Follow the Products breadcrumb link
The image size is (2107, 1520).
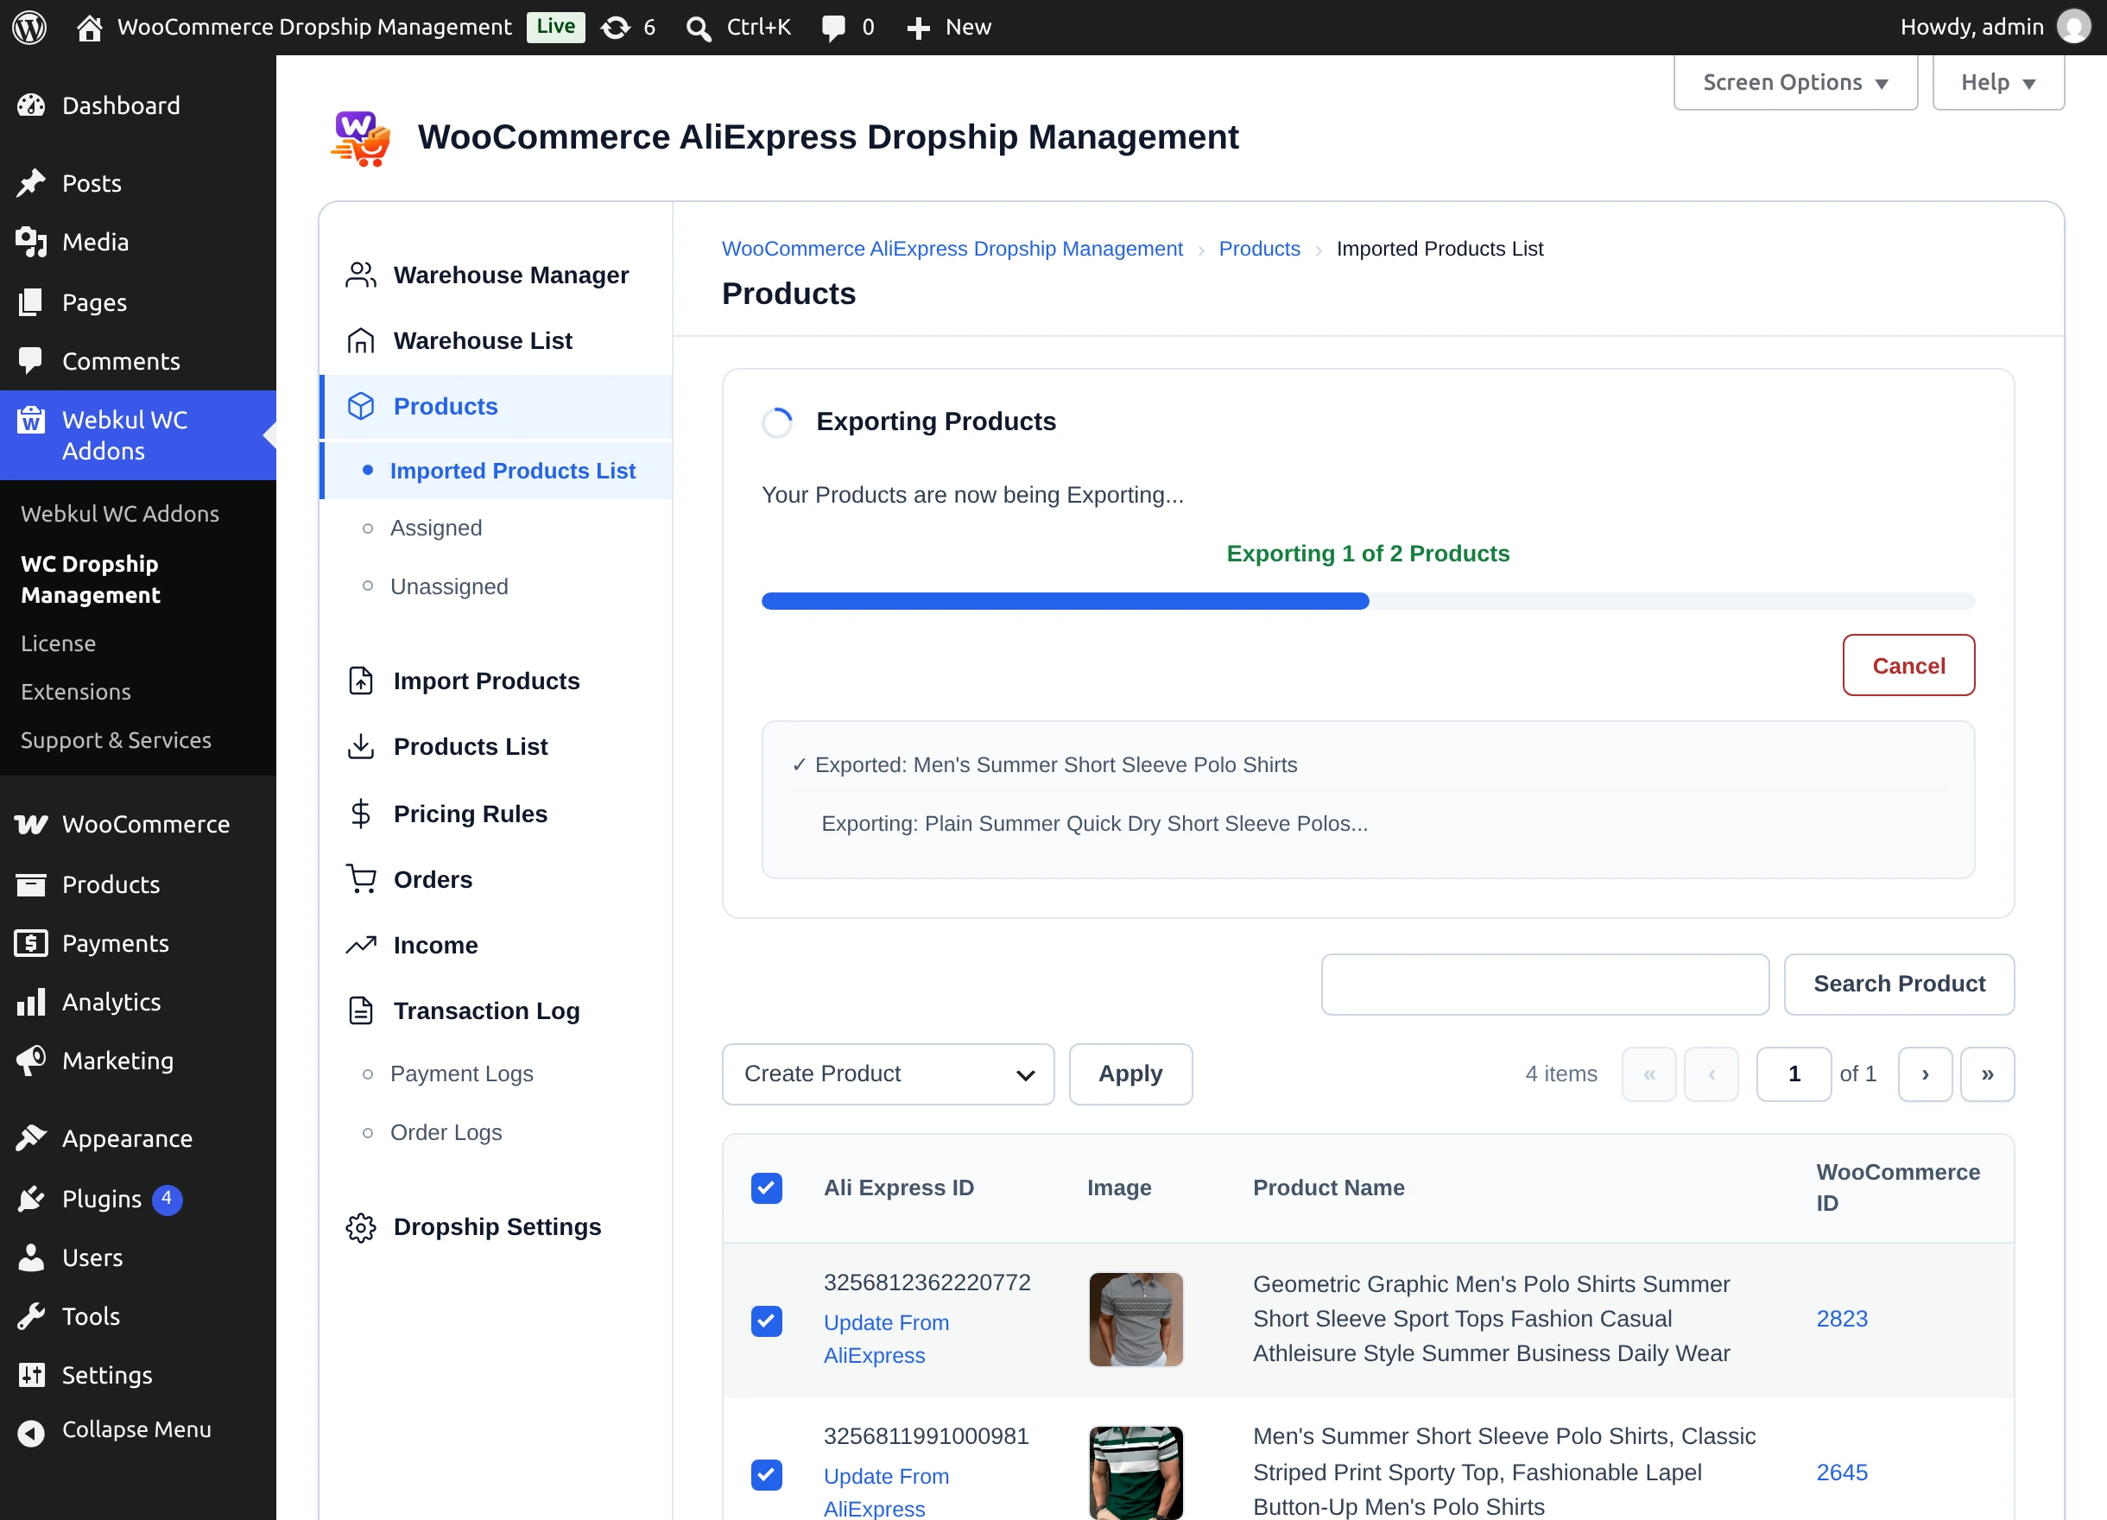(1259, 249)
